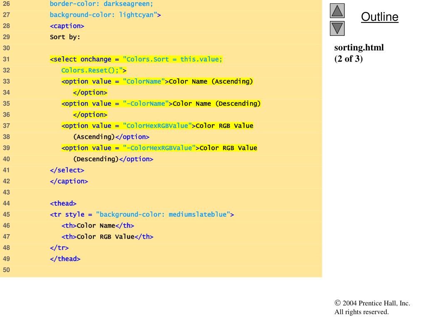Open the Outline link

(x=379, y=17)
